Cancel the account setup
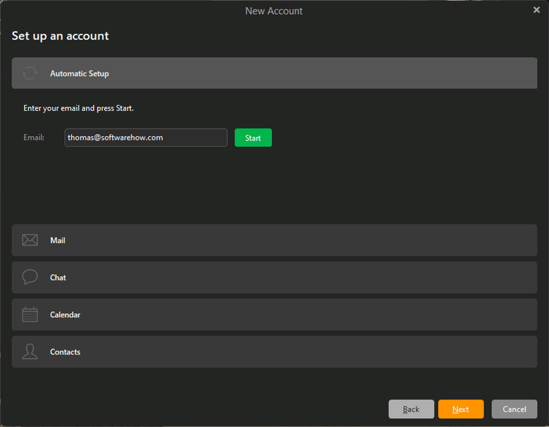This screenshot has height=427, width=549. tap(514, 409)
